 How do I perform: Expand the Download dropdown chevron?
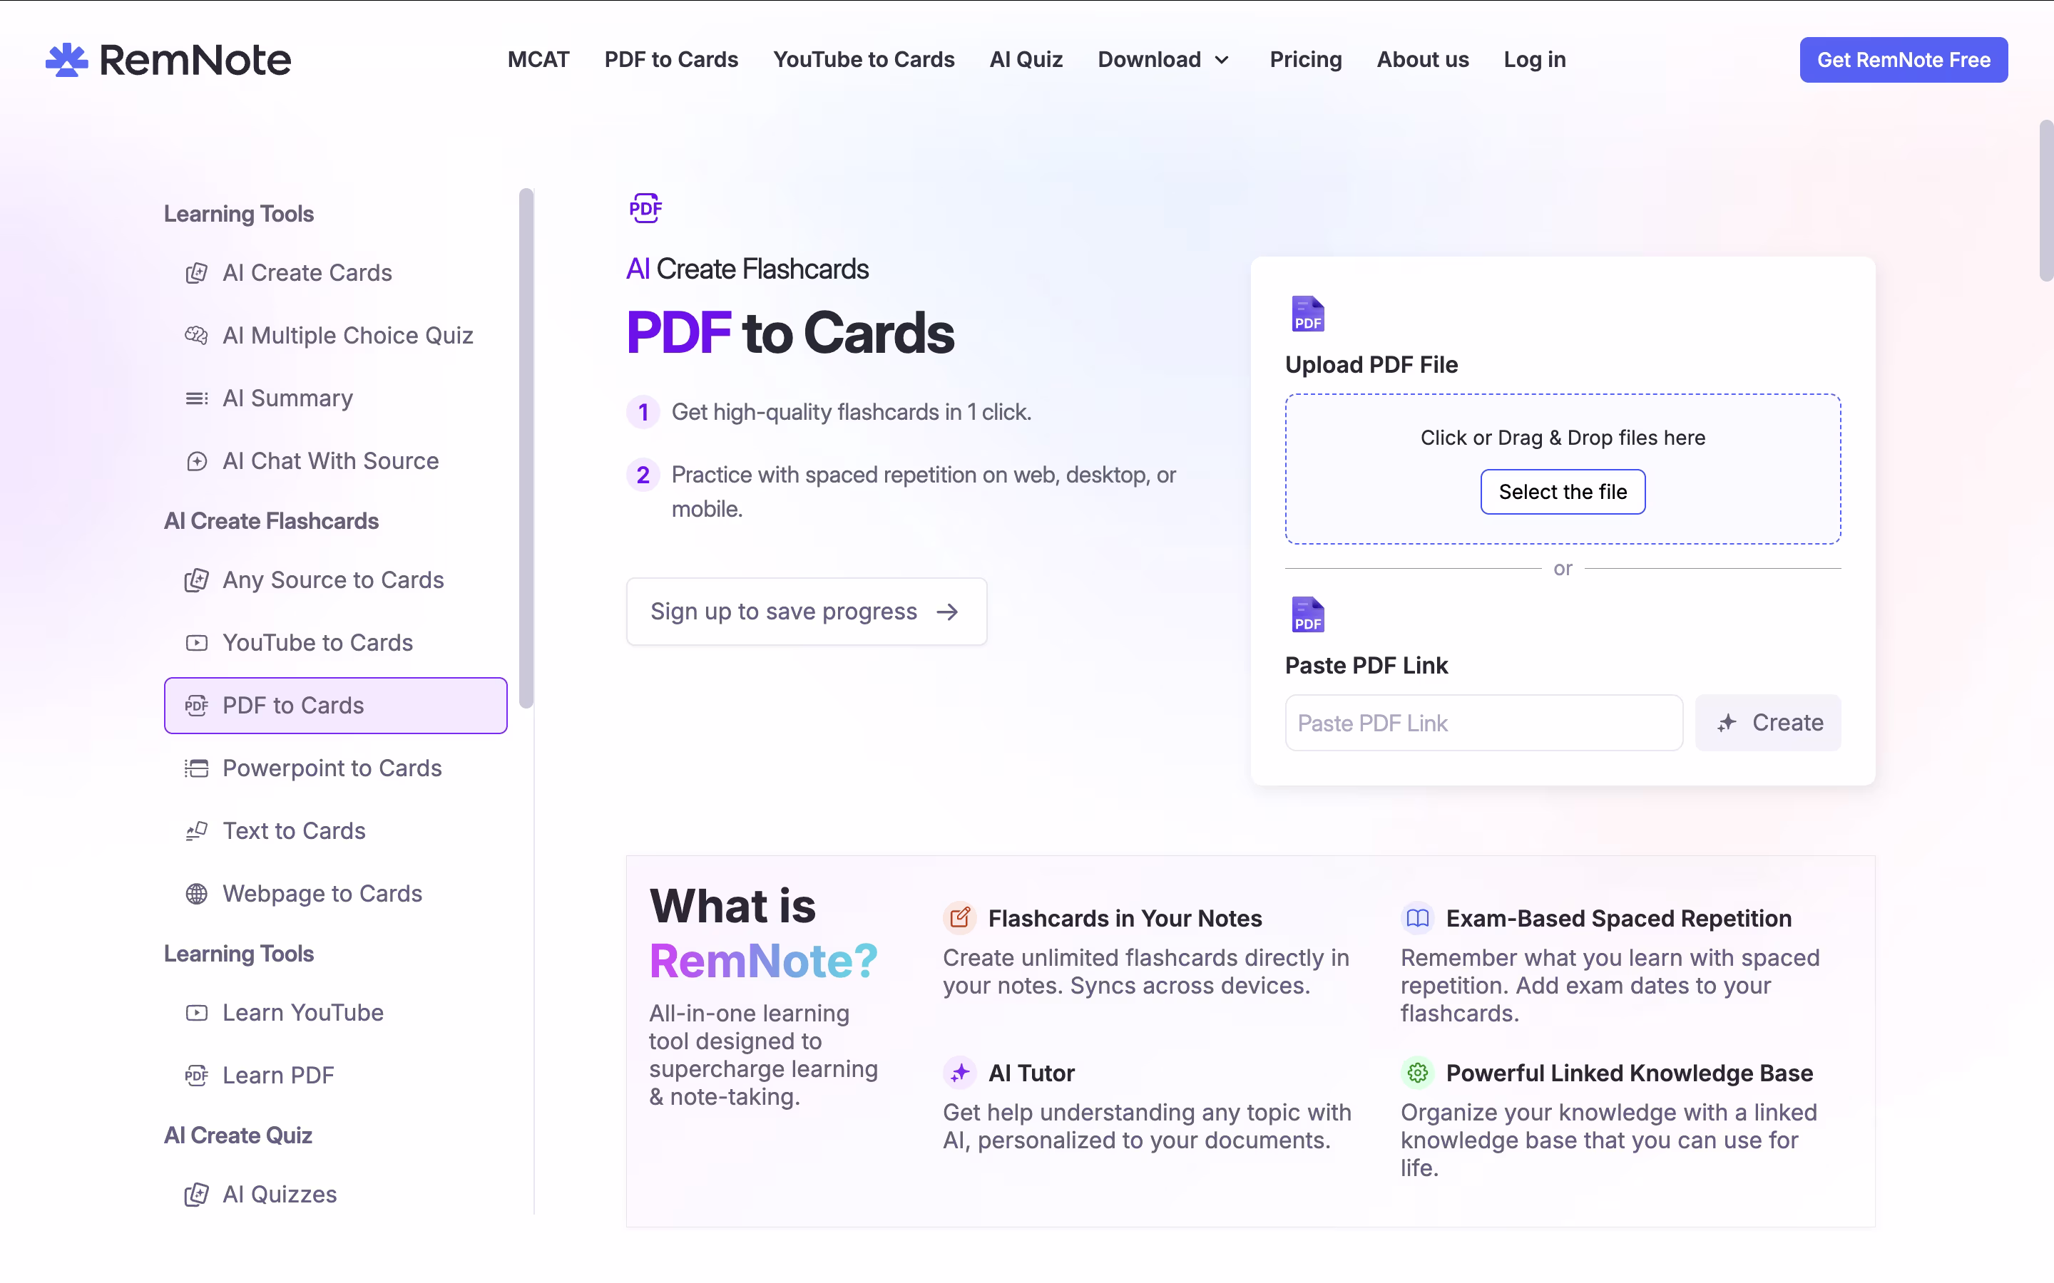(1222, 61)
